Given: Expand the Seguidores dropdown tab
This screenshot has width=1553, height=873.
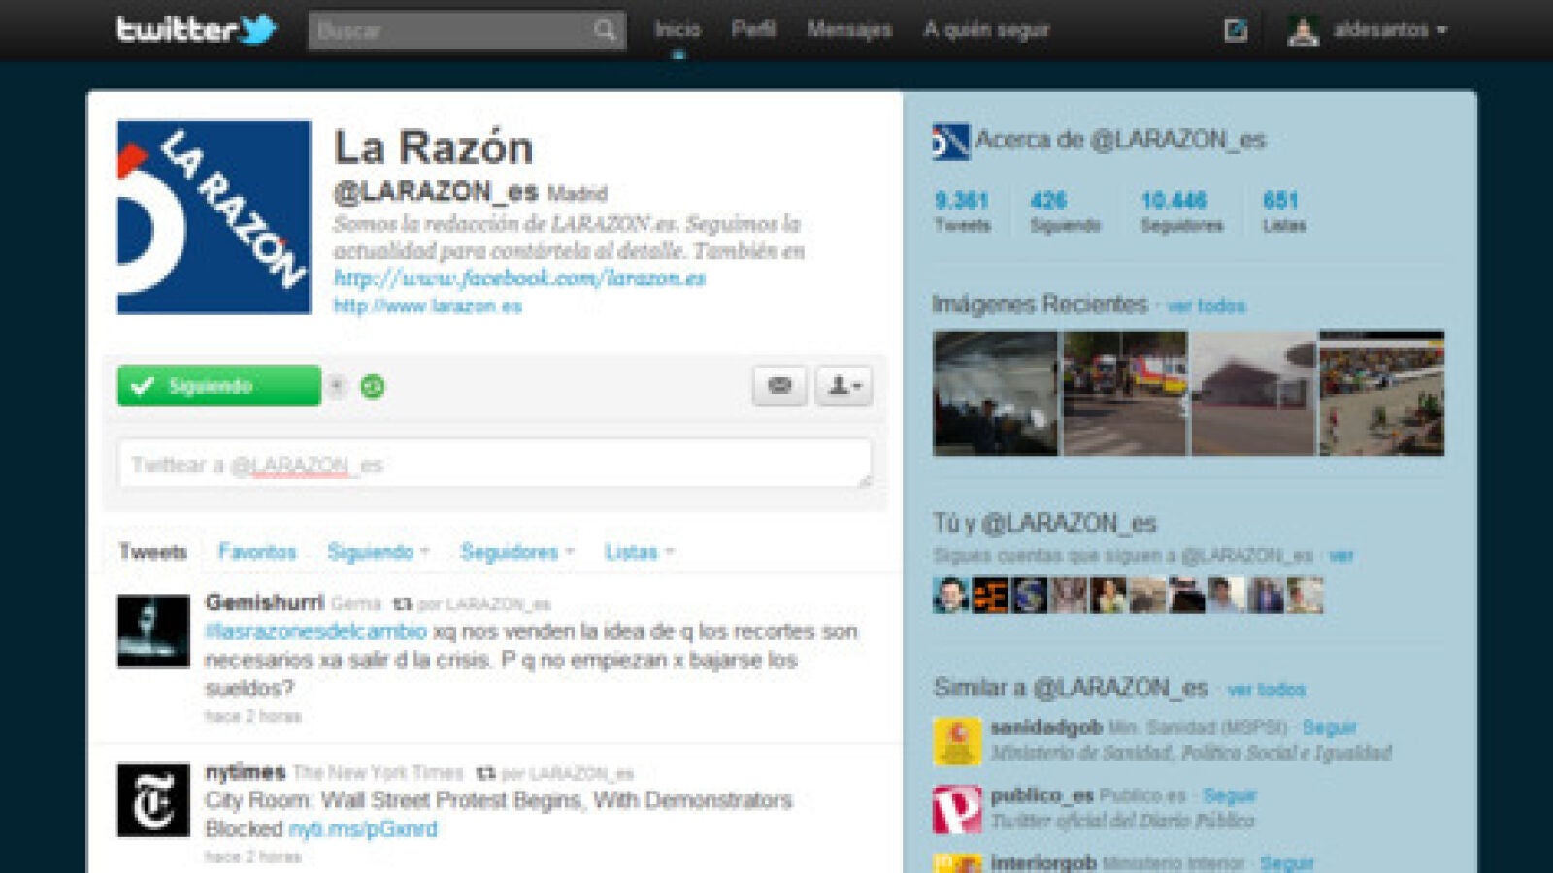Looking at the screenshot, I should click(516, 552).
